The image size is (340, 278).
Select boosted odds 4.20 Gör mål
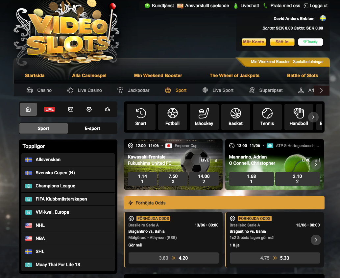(x=174, y=258)
